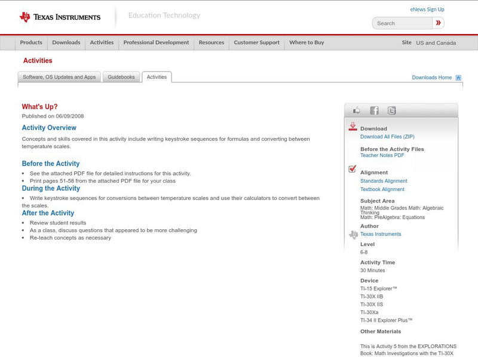Expand the Downloads navigation menu
Image resolution: width=478 pixels, height=357 pixels.
[x=66, y=42]
